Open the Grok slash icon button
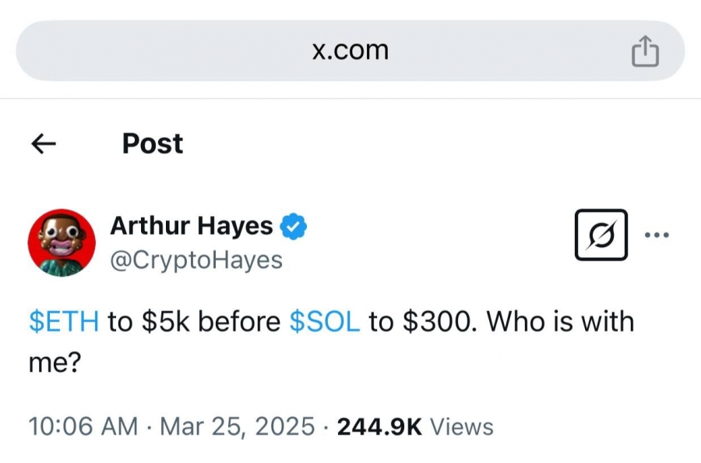Image resolution: width=701 pixels, height=463 pixels. (x=601, y=235)
